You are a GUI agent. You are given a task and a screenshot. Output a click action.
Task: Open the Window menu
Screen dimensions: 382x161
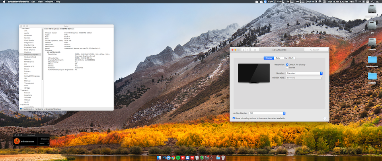(49, 2)
